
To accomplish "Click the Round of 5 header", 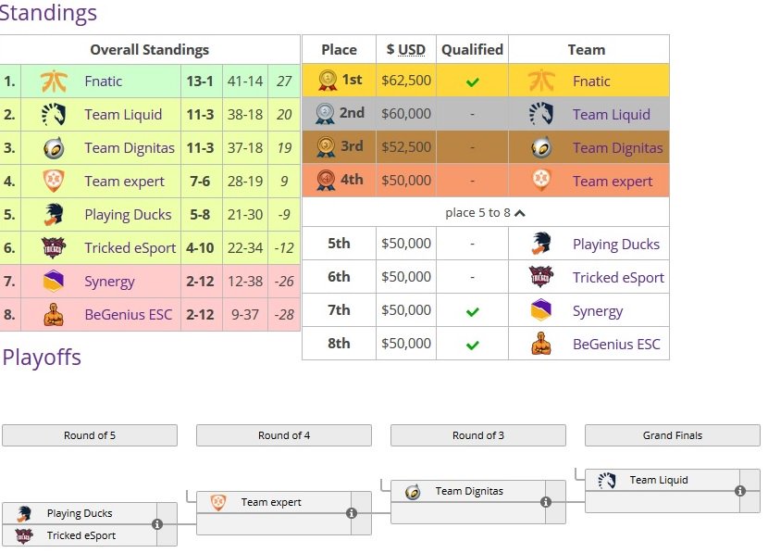I will click(90, 435).
